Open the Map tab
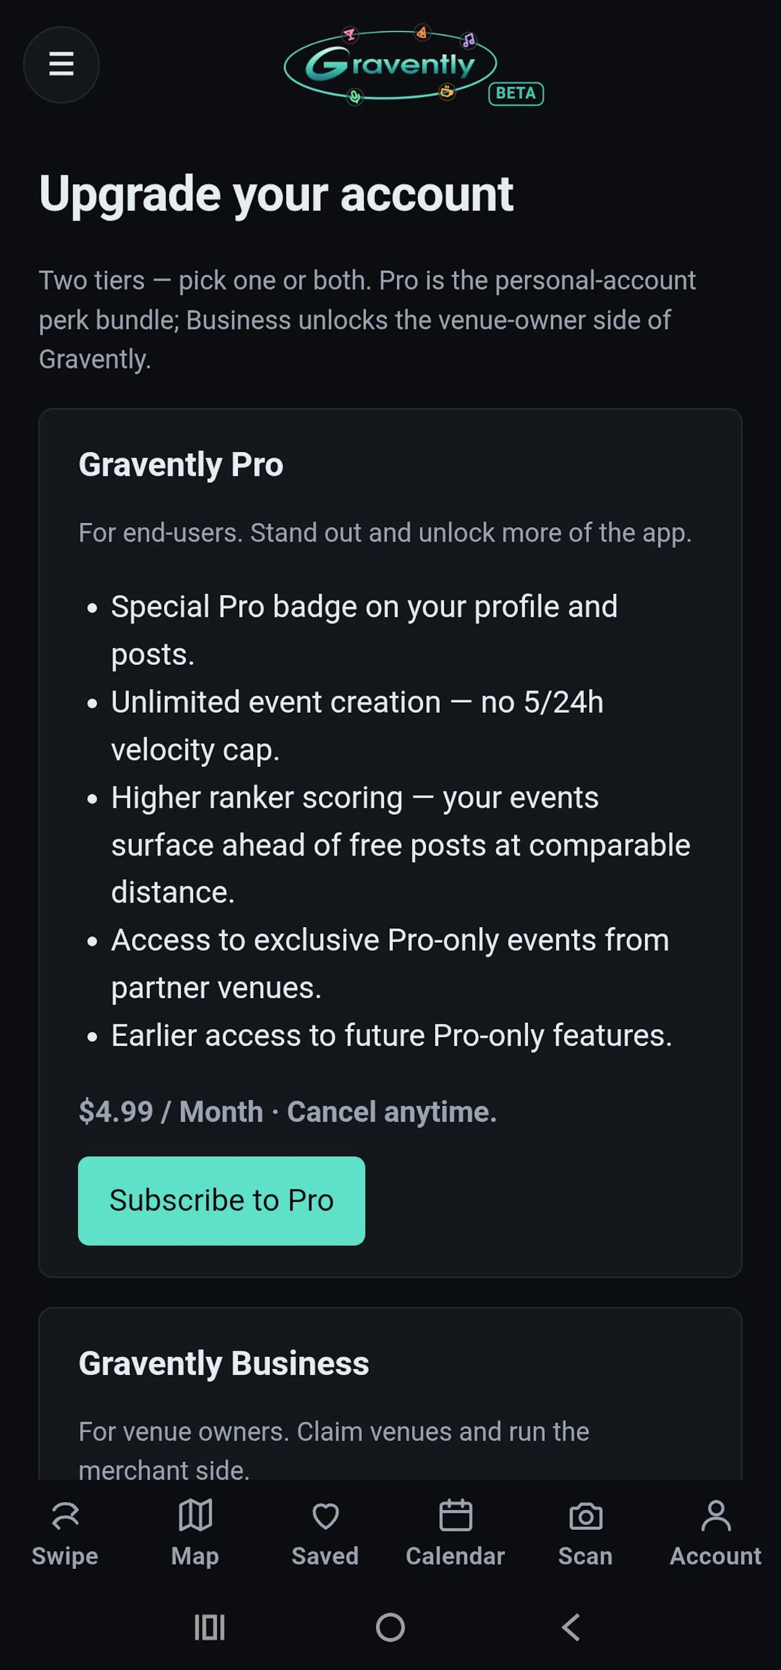This screenshot has width=781, height=1670. click(195, 1533)
